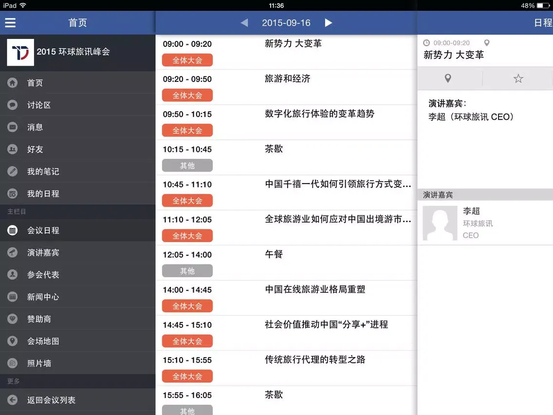Favorite the session with the star icon
553x415 pixels.
(x=518, y=78)
